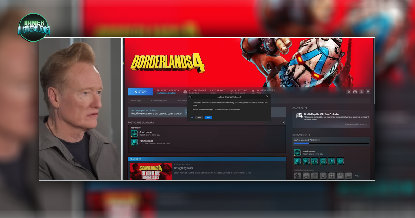Screen dimensions: 415x218
Task: Click the play time clock icon
Action: 232,92
